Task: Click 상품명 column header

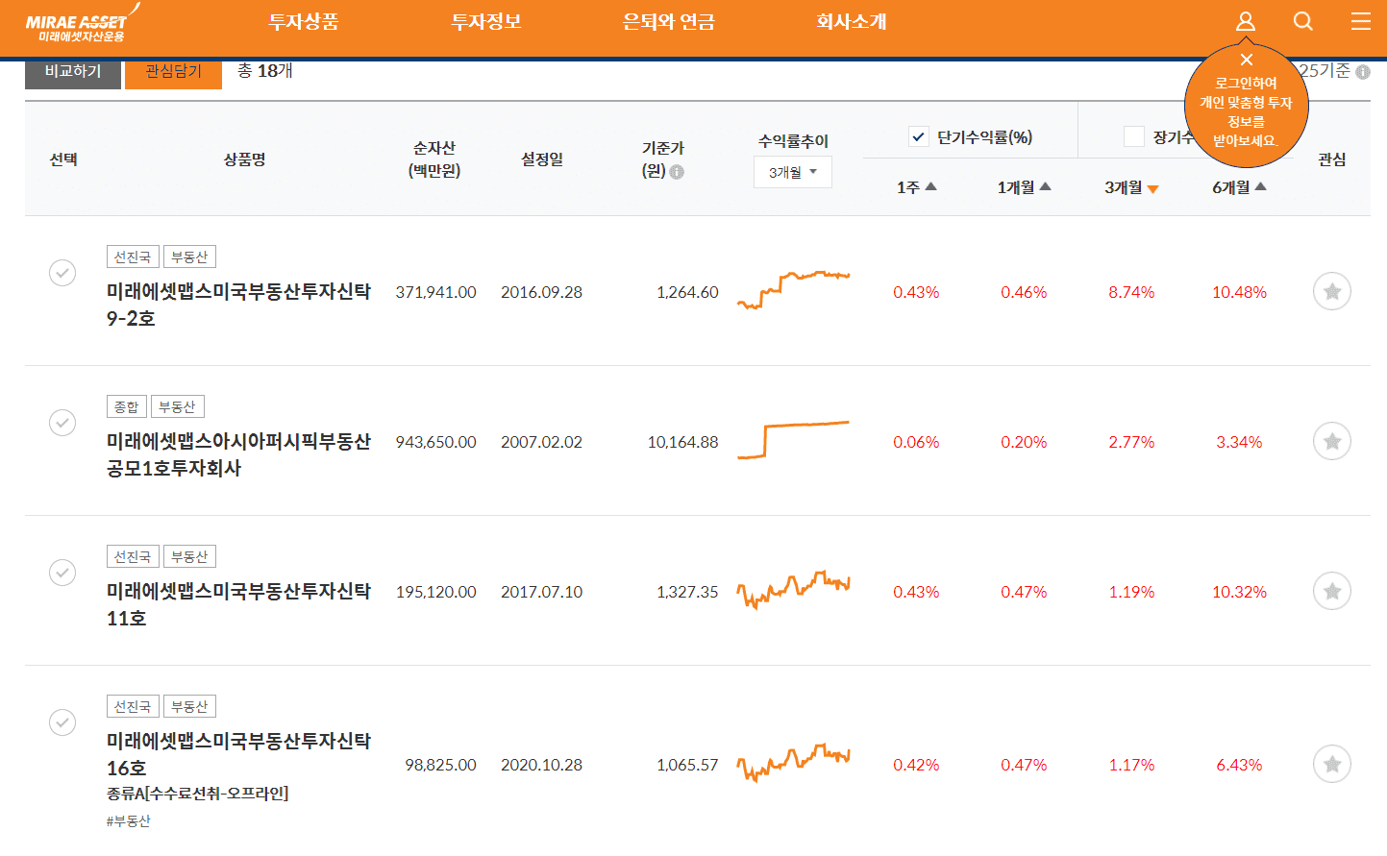Action: (244, 159)
